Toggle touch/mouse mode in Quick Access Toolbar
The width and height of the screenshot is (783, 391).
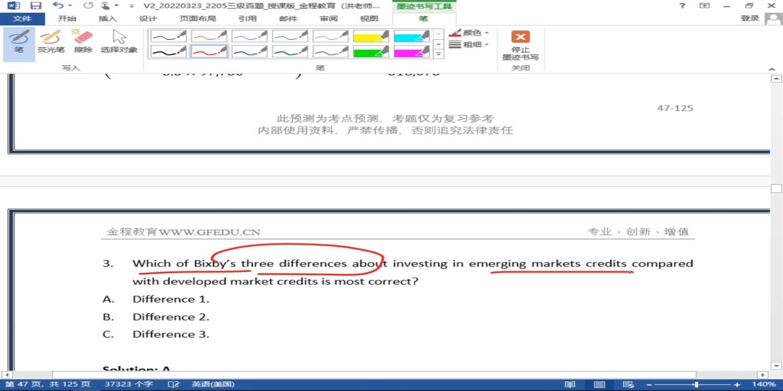(x=105, y=6)
